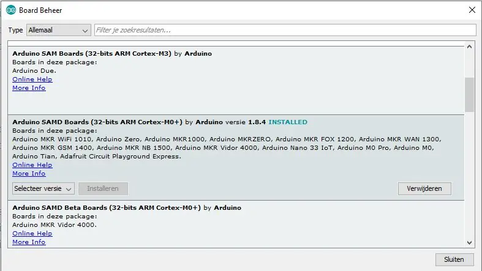Expand the 'Selecteer versie' dropdown
Viewport: 482px width, 271px height.
click(x=43, y=188)
